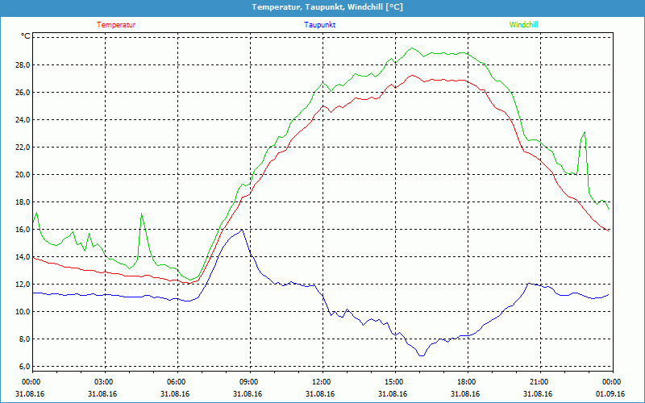The height and width of the screenshot is (403, 645).
Task: Click the 20,0 y-axis value
Action: 22,175
